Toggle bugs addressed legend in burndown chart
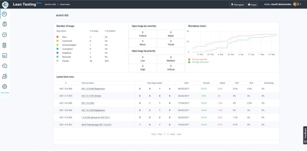 [x=198, y=62]
